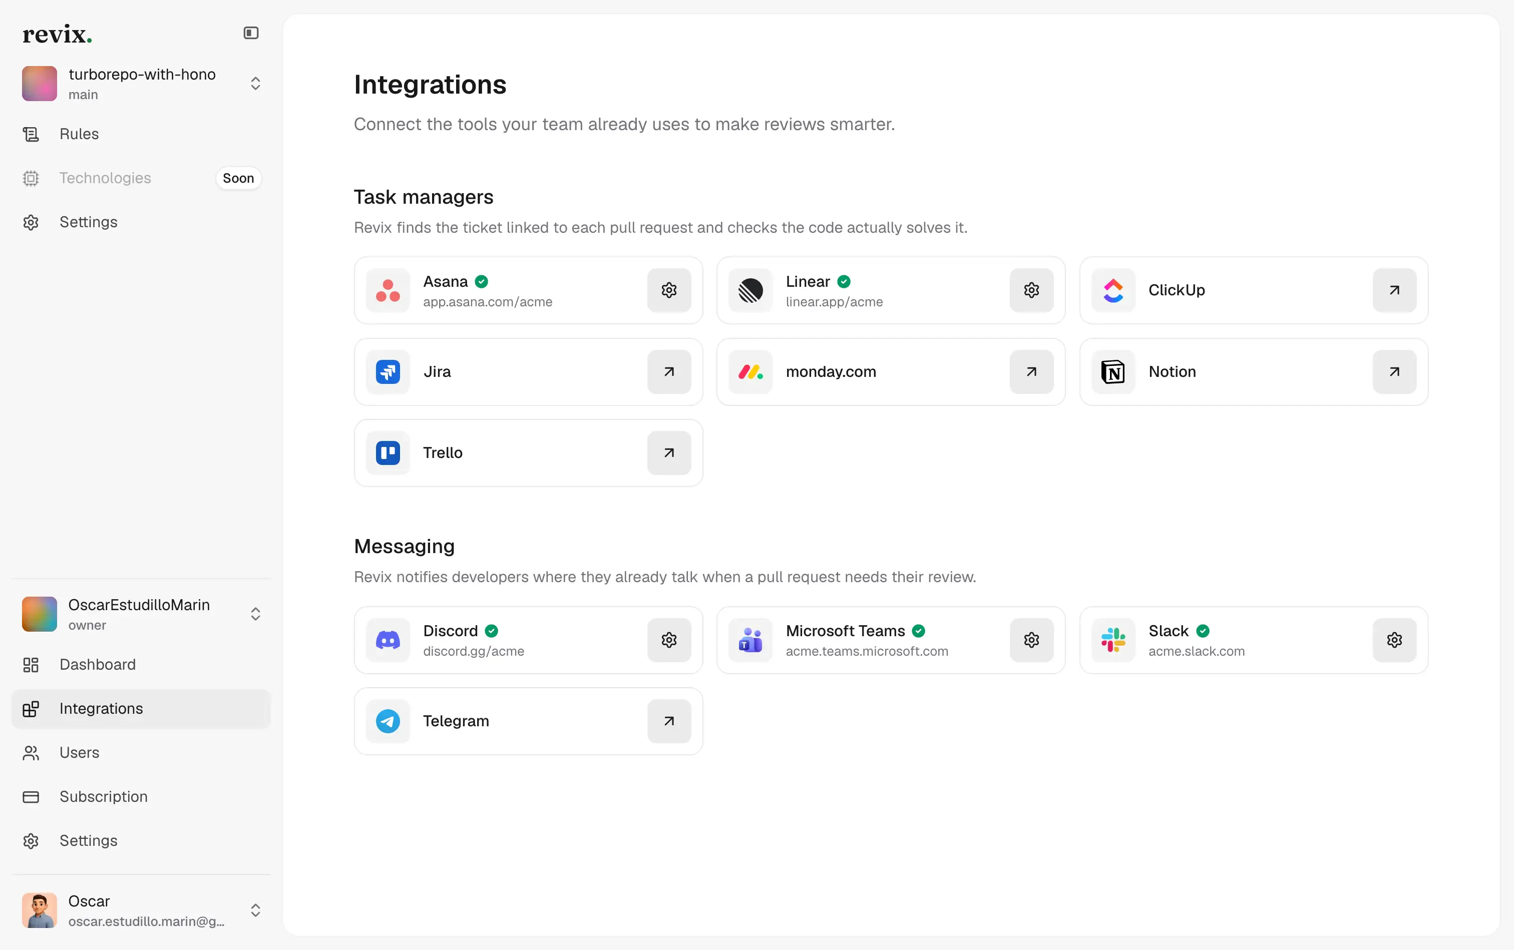This screenshot has width=1514, height=950.
Task: Collapse the sidebar with the panel toggle icon
Action: point(251,33)
